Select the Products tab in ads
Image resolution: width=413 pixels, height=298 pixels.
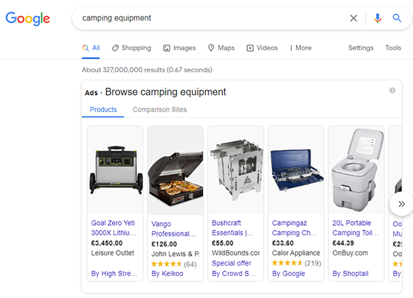(103, 109)
